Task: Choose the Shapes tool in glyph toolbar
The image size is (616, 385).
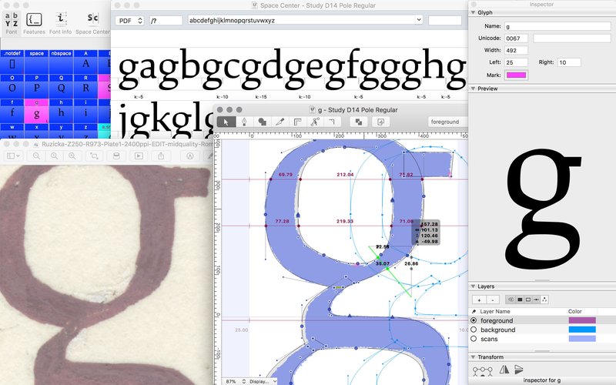Action: click(x=262, y=122)
